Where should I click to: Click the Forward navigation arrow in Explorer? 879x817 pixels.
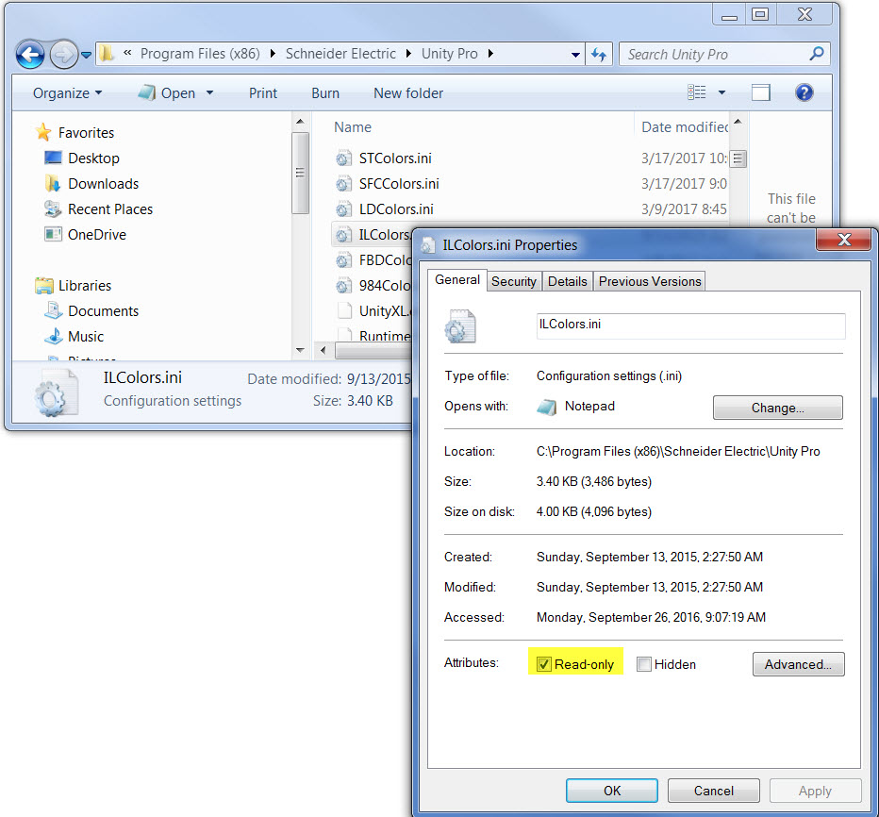[x=63, y=55]
